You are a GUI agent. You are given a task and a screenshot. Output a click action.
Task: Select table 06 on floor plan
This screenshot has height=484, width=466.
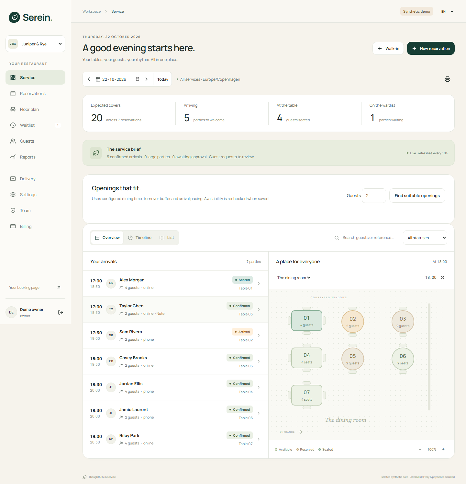click(x=403, y=359)
